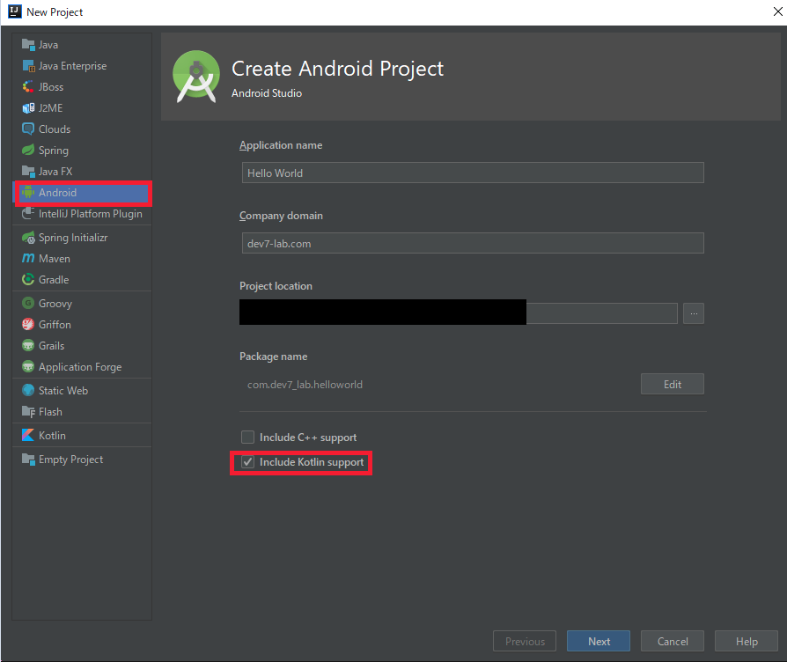Click the Company domain label
The image size is (787, 662).
(281, 216)
